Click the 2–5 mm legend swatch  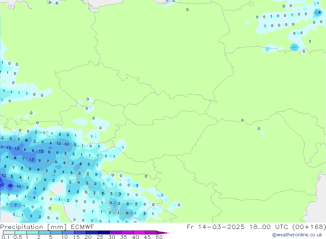[44, 232]
